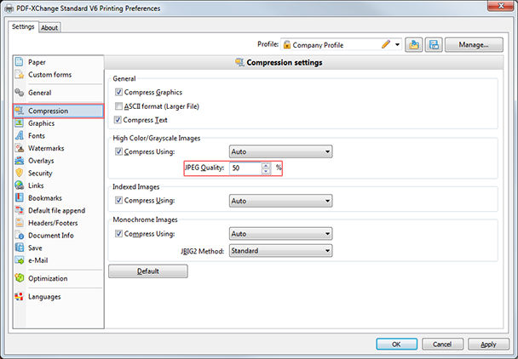Toggle Compress Text checkbox
The height and width of the screenshot is (359, 518).
118,120
